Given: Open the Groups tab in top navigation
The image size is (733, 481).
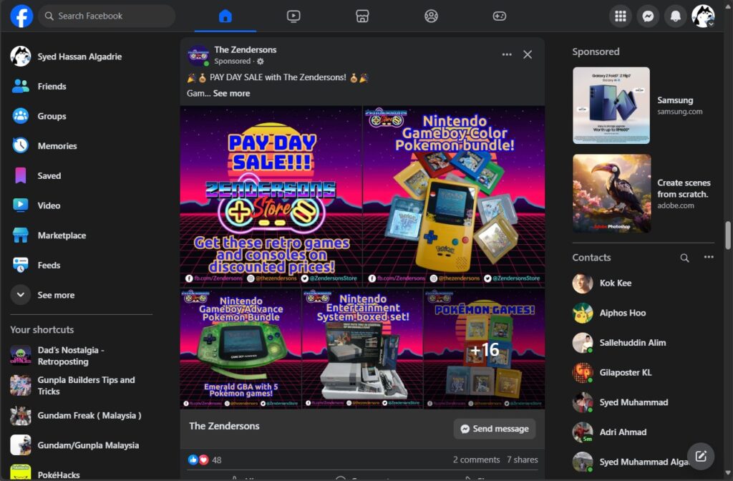Looking at the screenshot, I should 431,16.
